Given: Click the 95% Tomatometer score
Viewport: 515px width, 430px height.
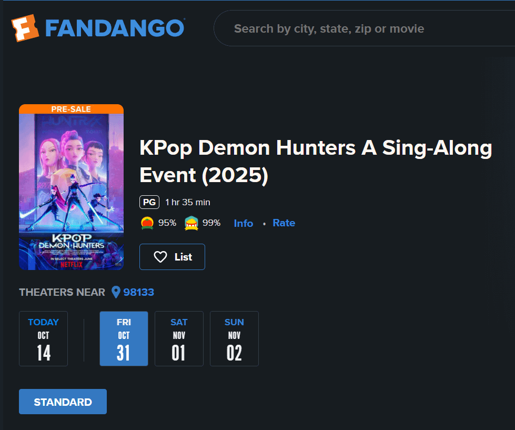Looking at the screenshot, I should click(x=167, y=223).
